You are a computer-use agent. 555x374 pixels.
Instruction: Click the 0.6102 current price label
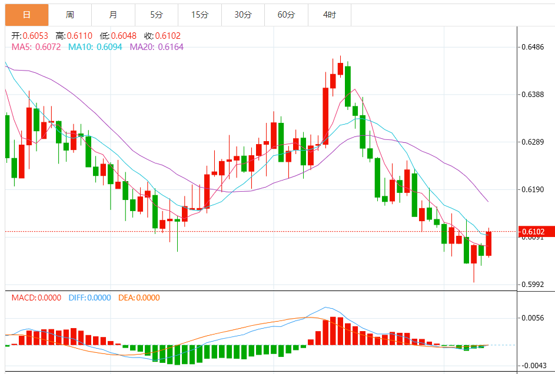pyautogui.click(x=536, y=232)
